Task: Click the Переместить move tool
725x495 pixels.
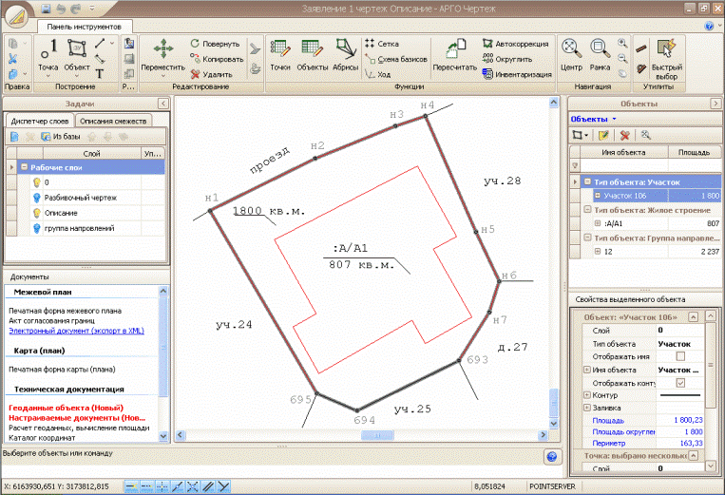Action: pyautogui.click(x=162, y=56)
